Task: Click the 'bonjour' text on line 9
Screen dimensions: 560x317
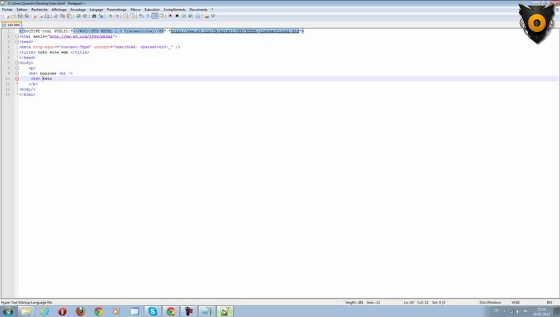Action: point(48,74)
